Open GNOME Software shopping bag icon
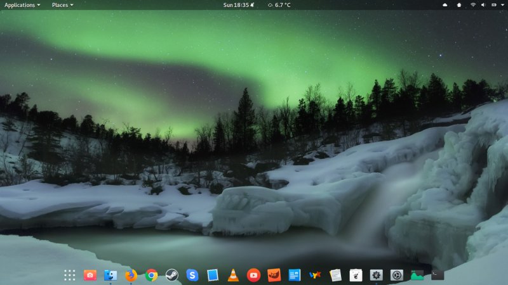 click(356, 275)
